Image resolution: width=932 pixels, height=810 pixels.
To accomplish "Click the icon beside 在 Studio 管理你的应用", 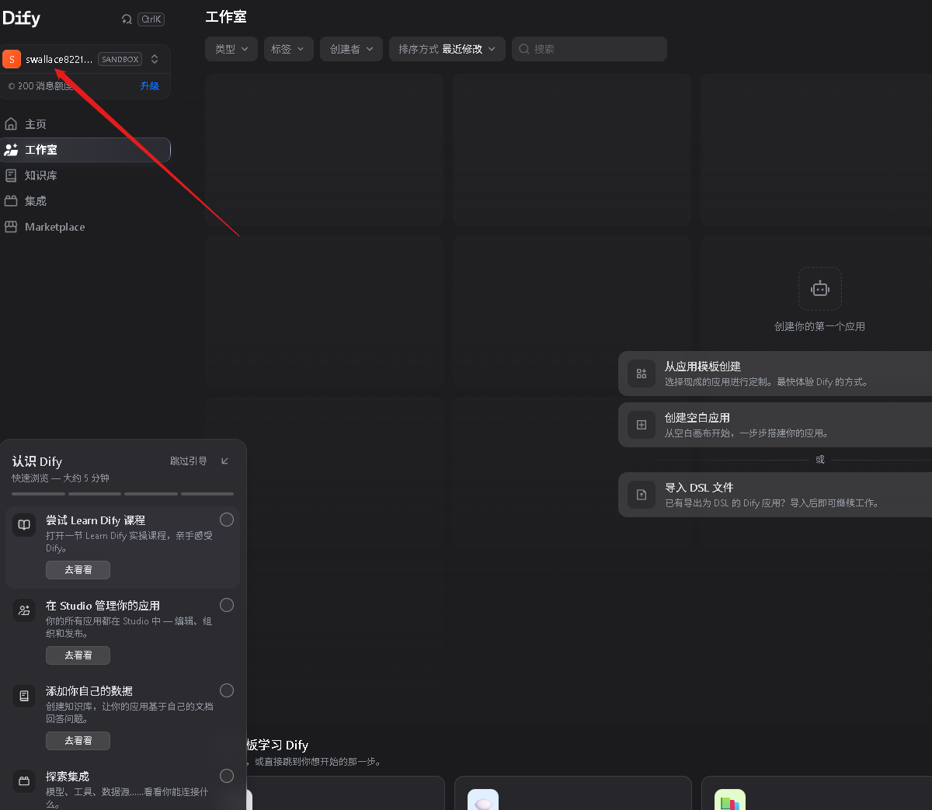I will [x=24, y=610].
